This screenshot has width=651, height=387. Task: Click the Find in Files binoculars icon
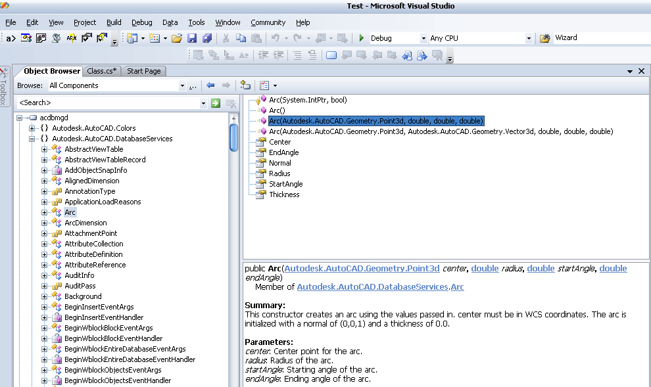coord(544,38)
